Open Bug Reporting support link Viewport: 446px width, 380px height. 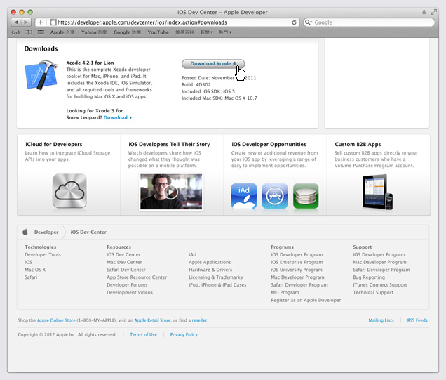pos(369,277)
